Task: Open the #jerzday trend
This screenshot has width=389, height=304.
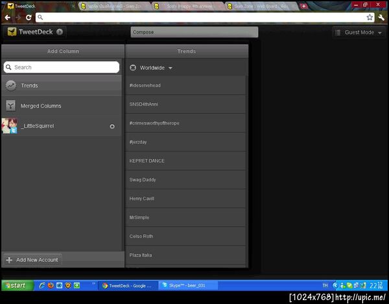Action: [x=185, y=142]
